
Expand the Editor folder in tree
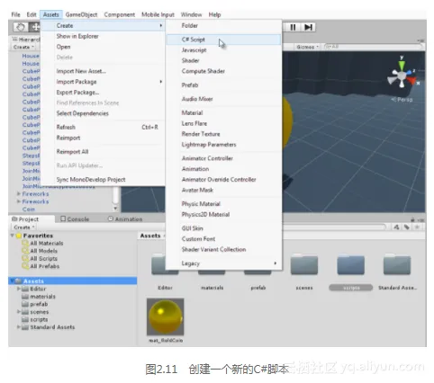coord(19,289)
